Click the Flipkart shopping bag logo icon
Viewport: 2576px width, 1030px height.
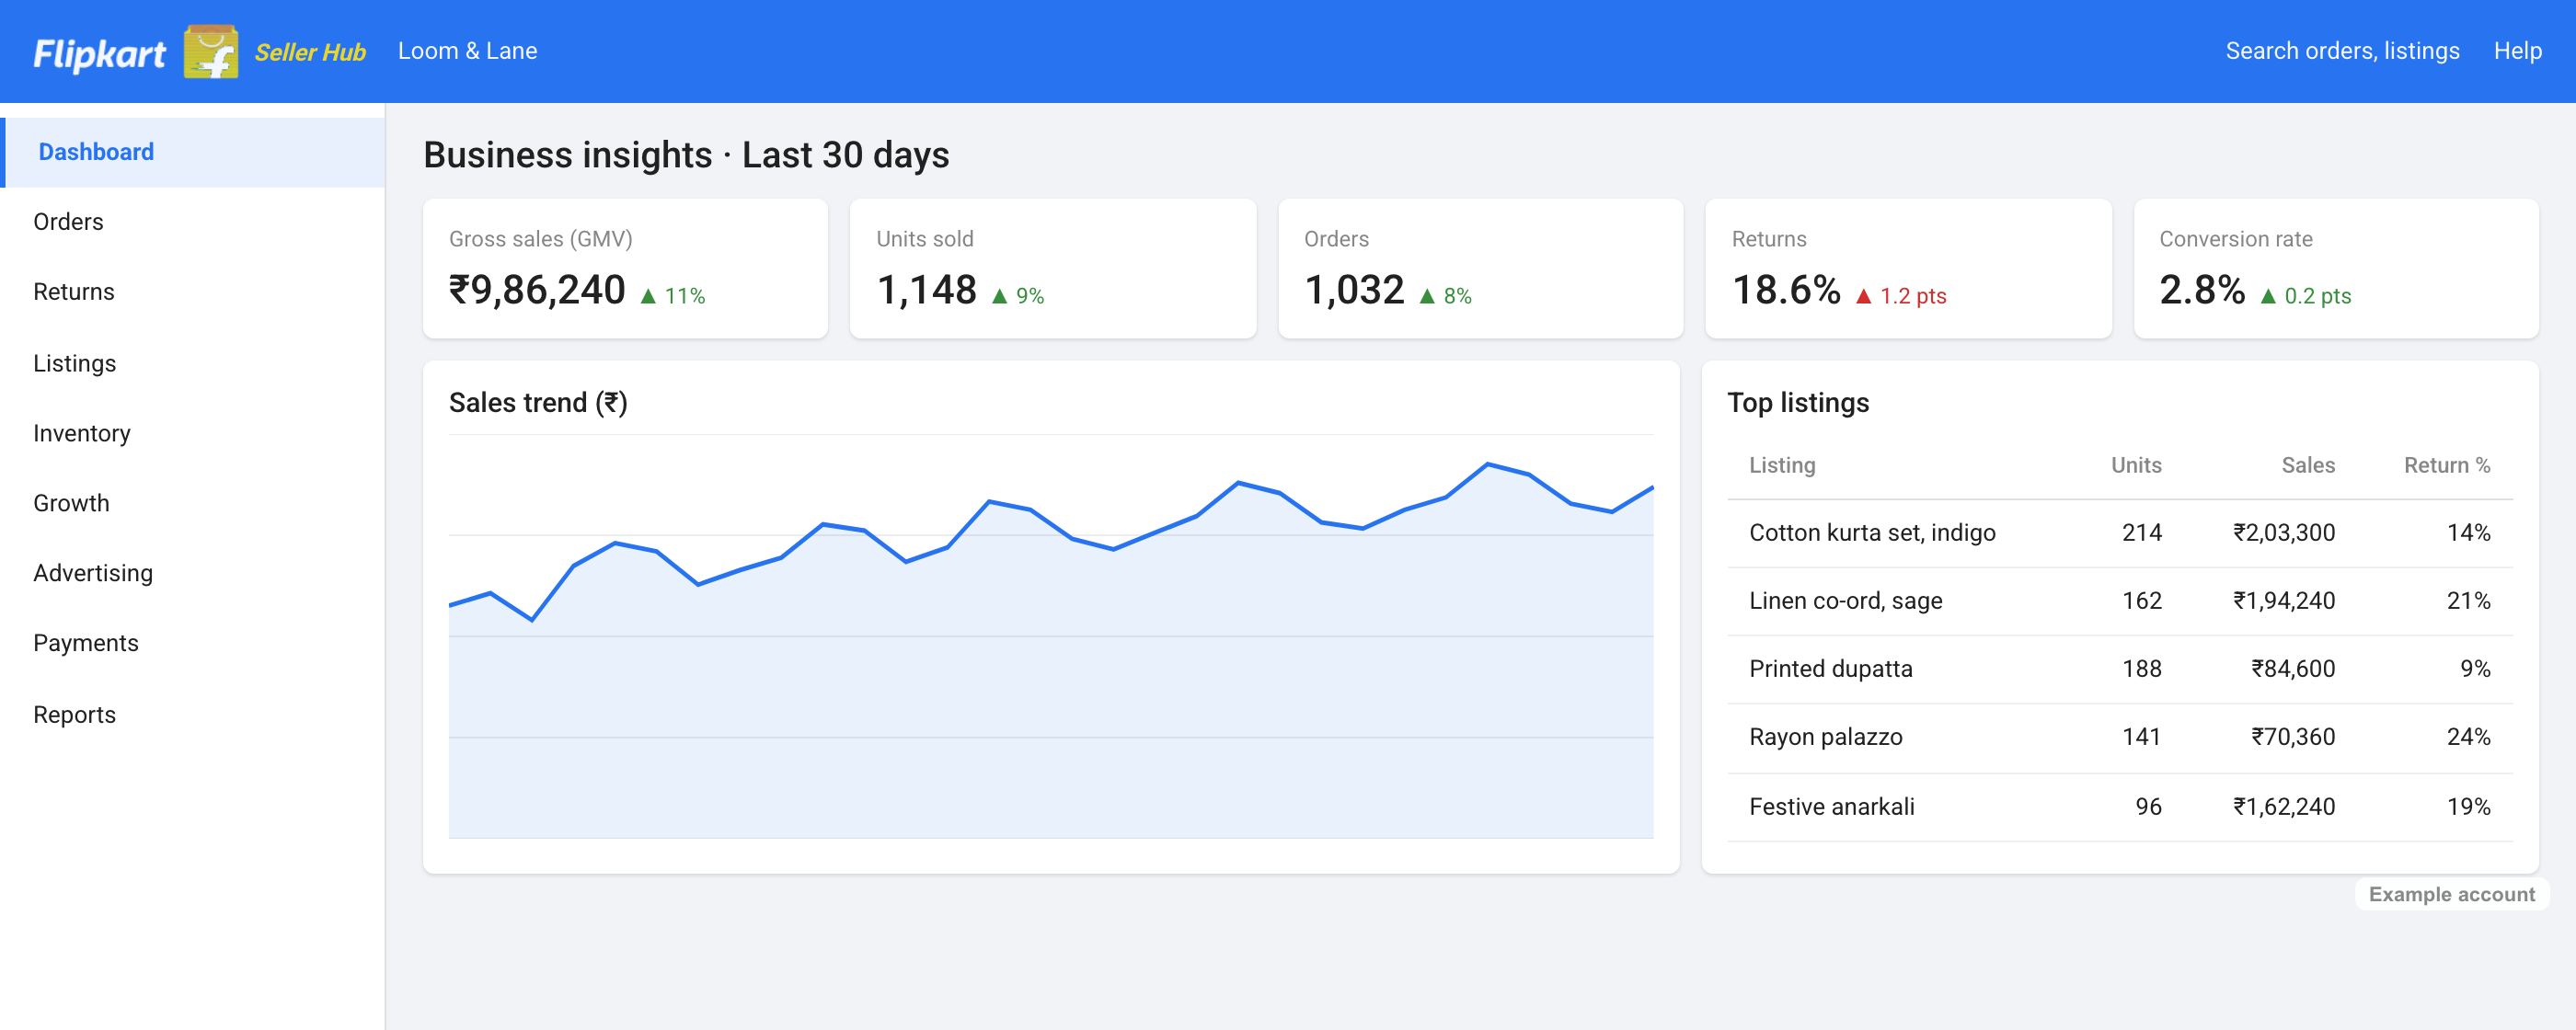tap(211, 51)
